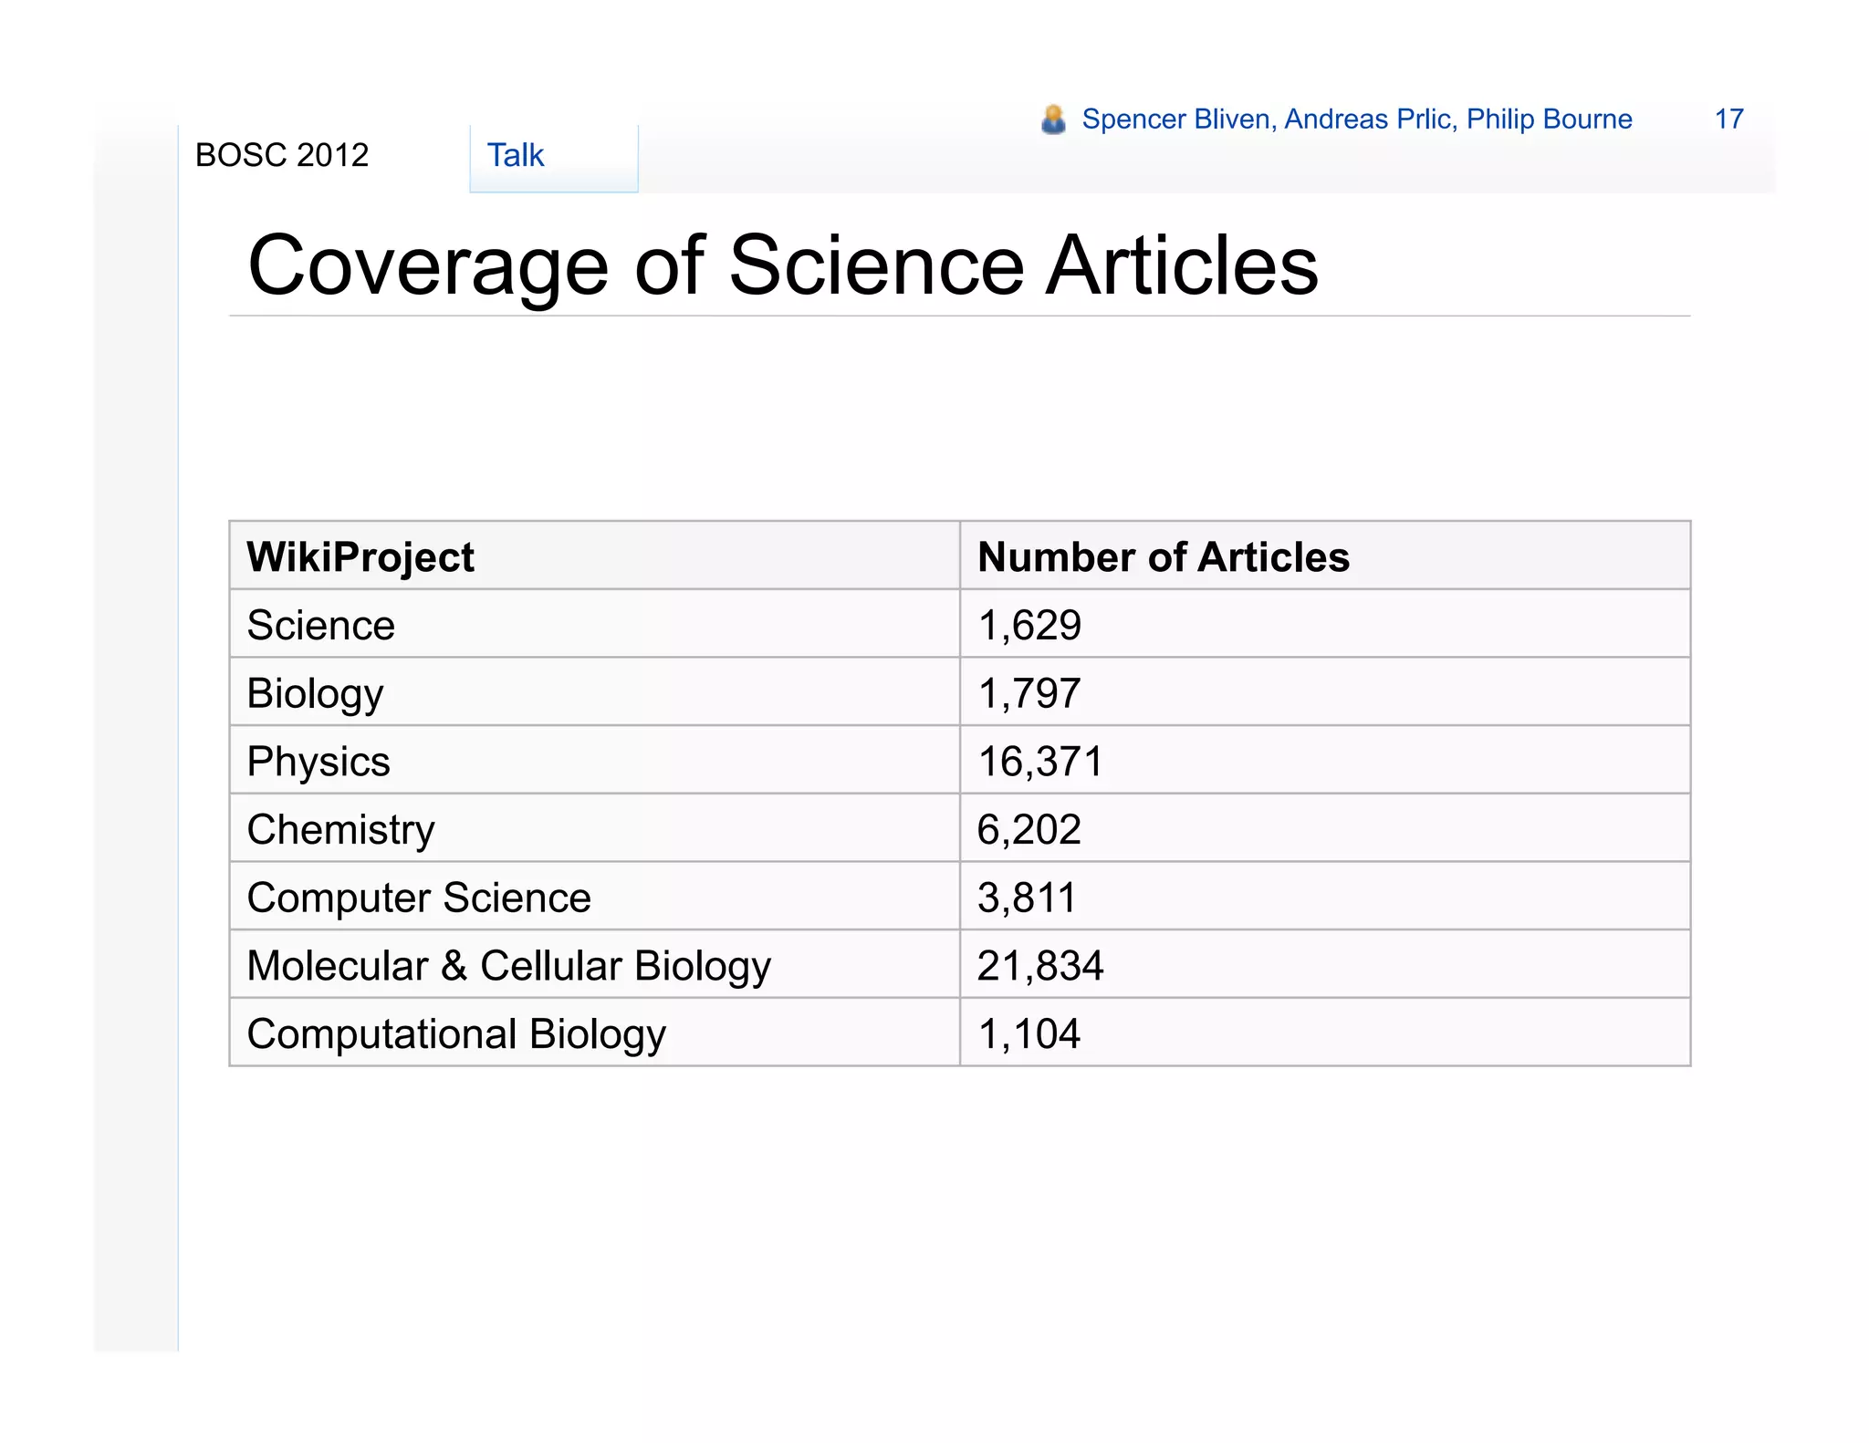1869x1443 pixels.
Task: Click the value 6,202 in the table
Action: (1029, 830)
